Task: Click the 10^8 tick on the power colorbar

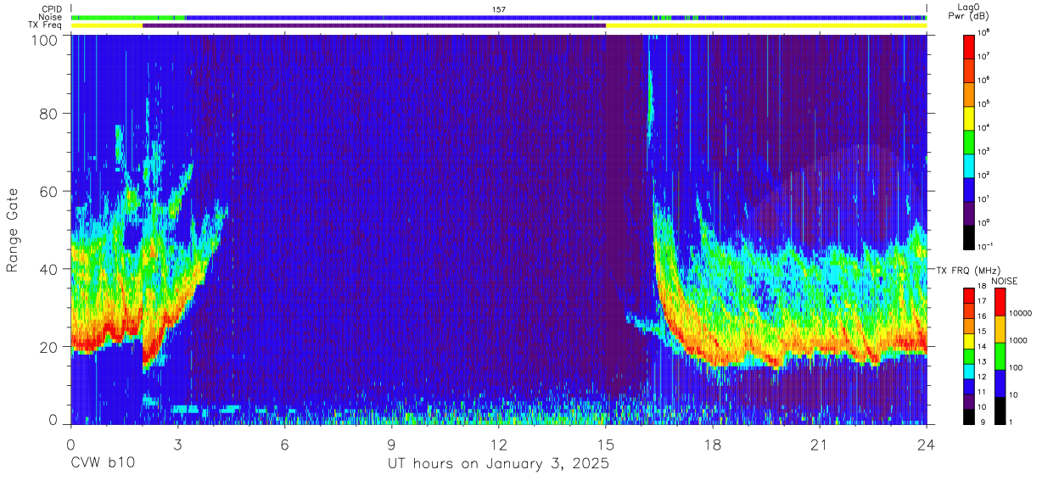Action: coord(984,32)
